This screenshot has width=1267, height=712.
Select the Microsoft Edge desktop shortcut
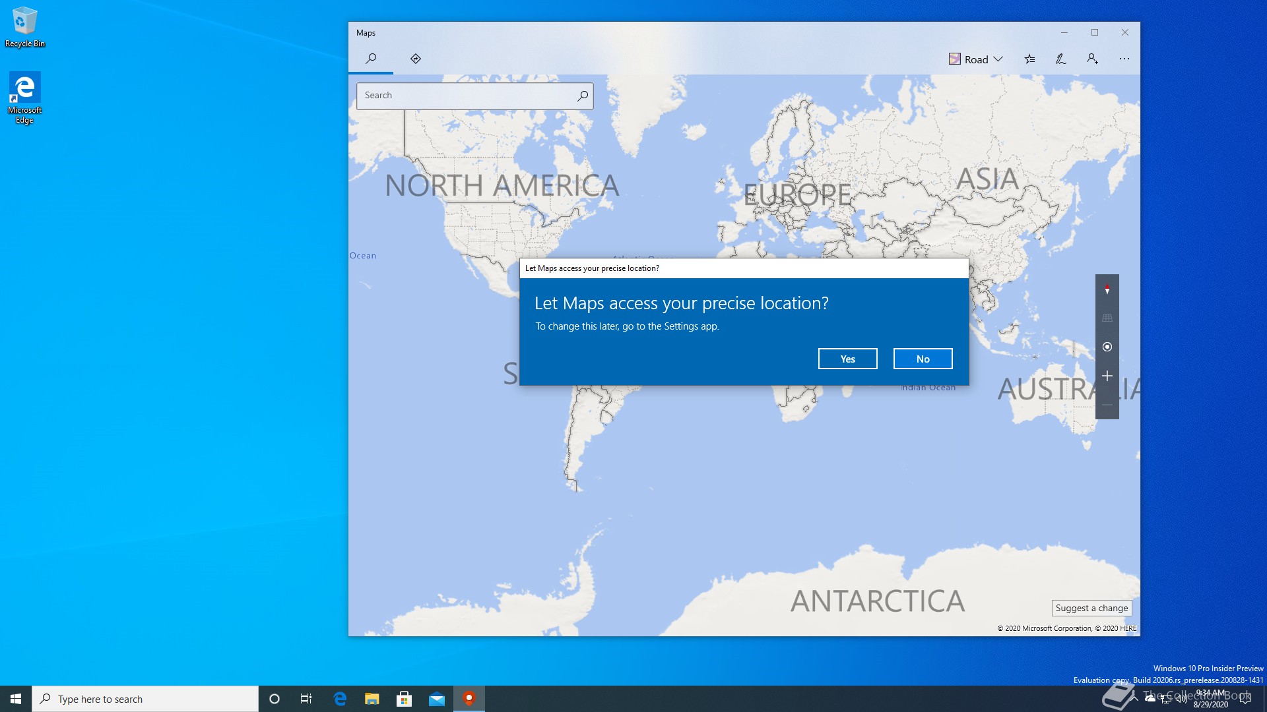pyautogui.click(x=25, y=98)
